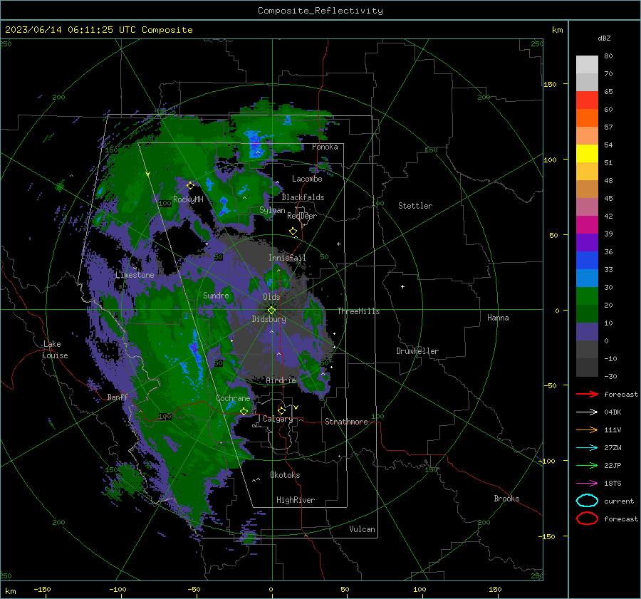Click the Calgary city label

click(278, 419)
